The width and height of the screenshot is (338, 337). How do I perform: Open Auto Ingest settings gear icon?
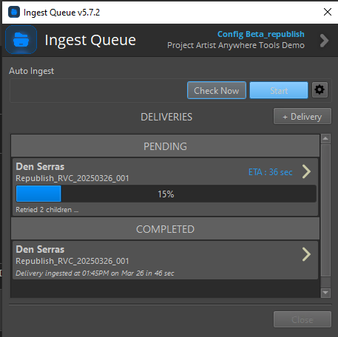coord(320,90)
